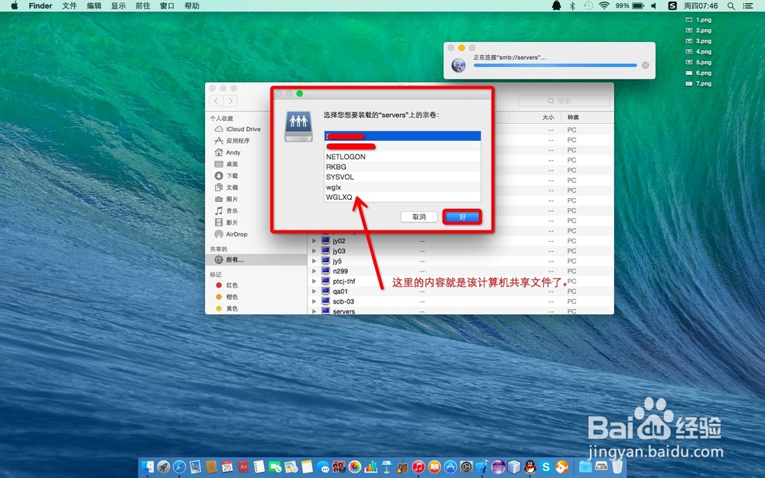Open Calendar icon showing 25
765x478 pixels.
[x=227, y=467]
